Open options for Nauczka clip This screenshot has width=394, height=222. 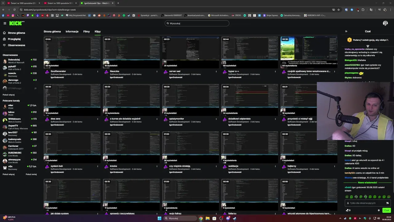(157, 71)
